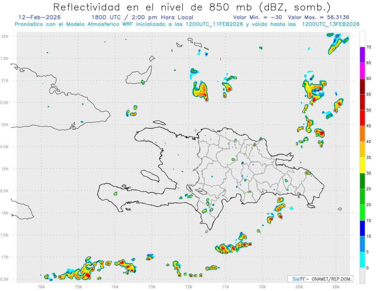Click the "Valor Max. = 56.3136" text
The image size is (377, 291).
[x=319, y=17]
